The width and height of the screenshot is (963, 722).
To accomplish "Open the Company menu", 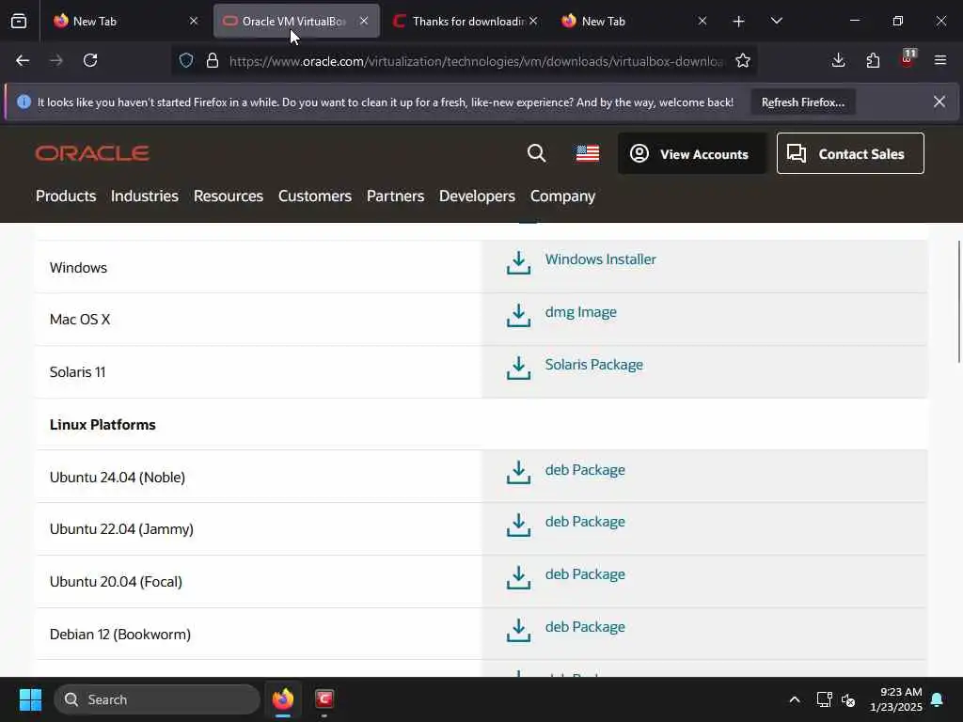I will [562, 196].
